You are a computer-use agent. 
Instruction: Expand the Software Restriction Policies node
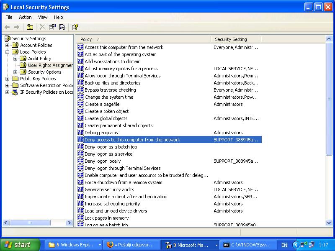click(7, 85)
